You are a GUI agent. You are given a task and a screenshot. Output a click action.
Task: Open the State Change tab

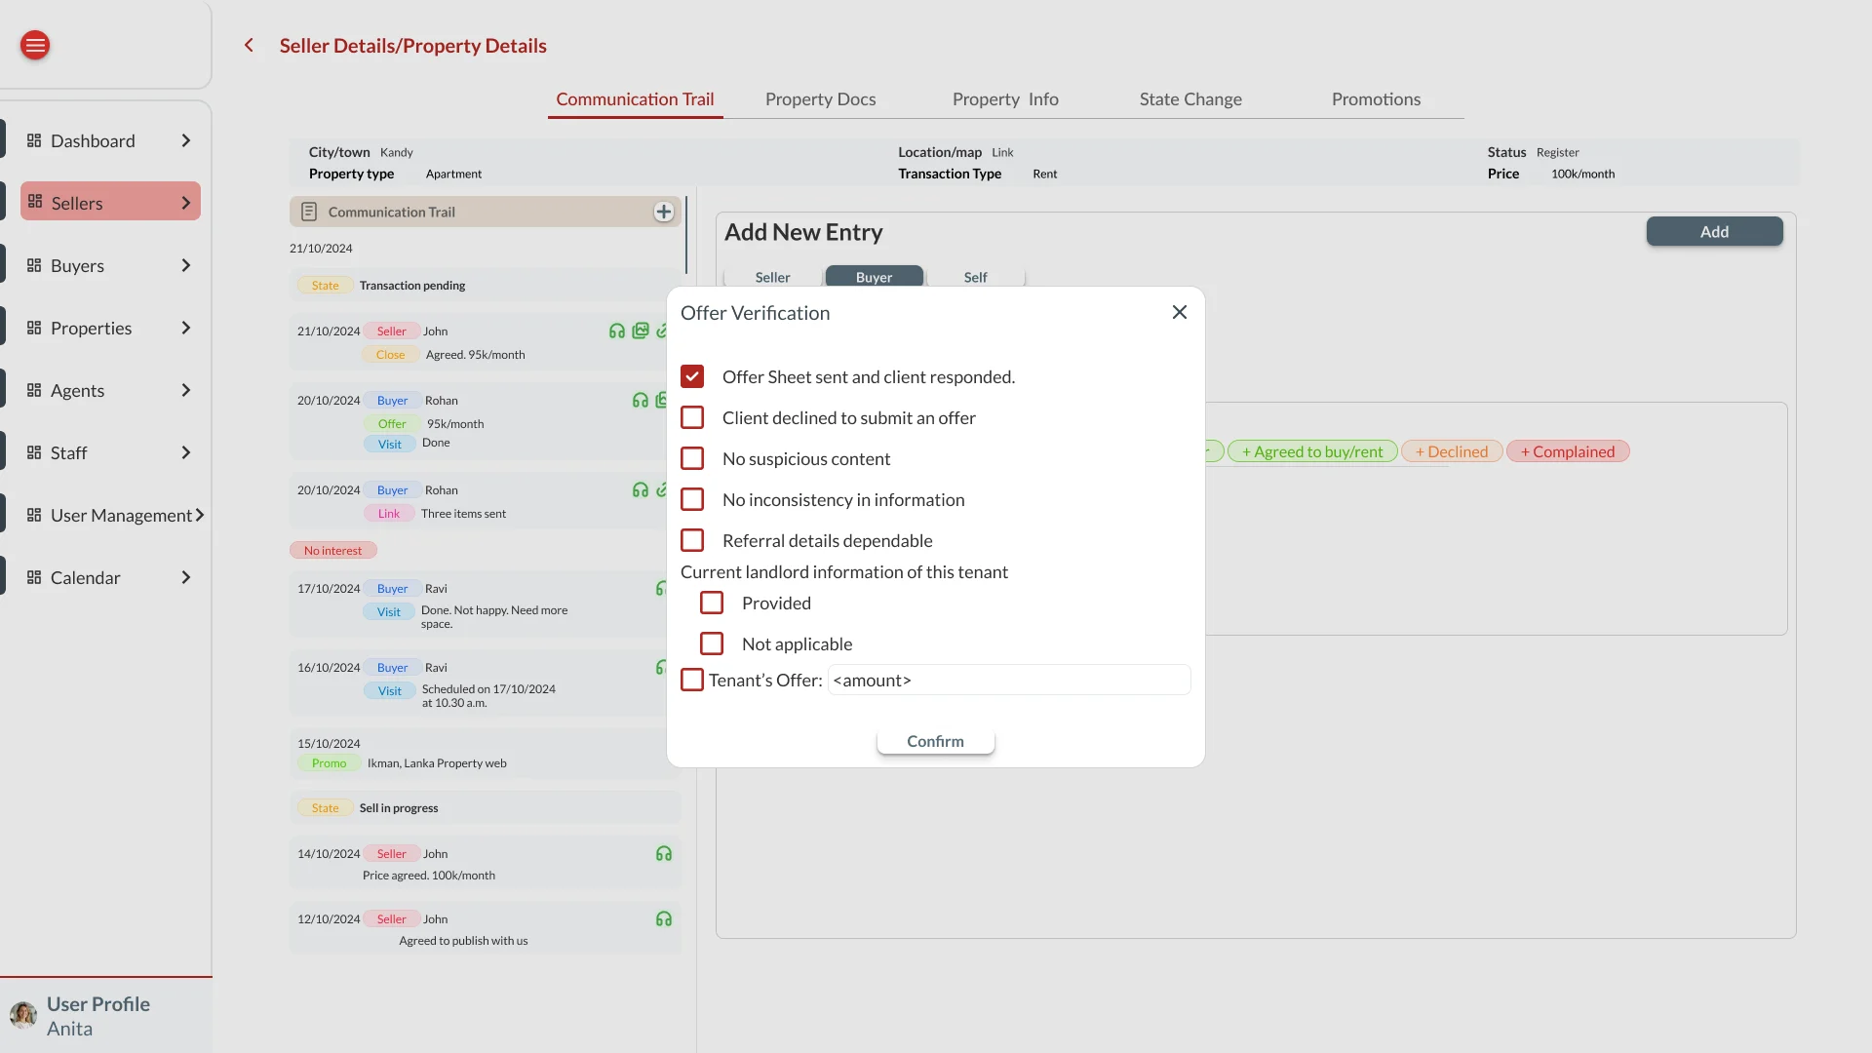1190,98
